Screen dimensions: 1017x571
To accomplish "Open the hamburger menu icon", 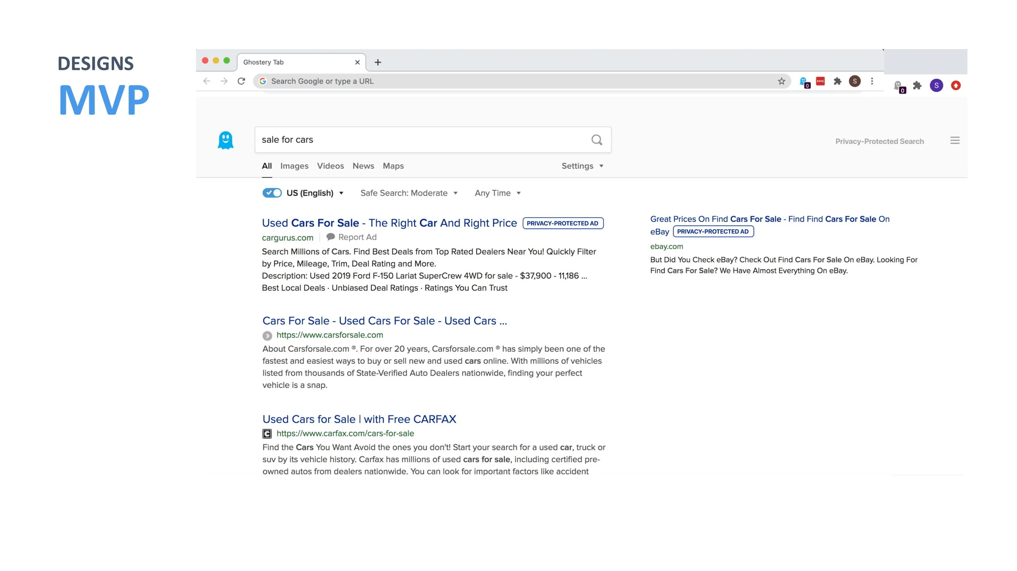I will click(955, 141).
